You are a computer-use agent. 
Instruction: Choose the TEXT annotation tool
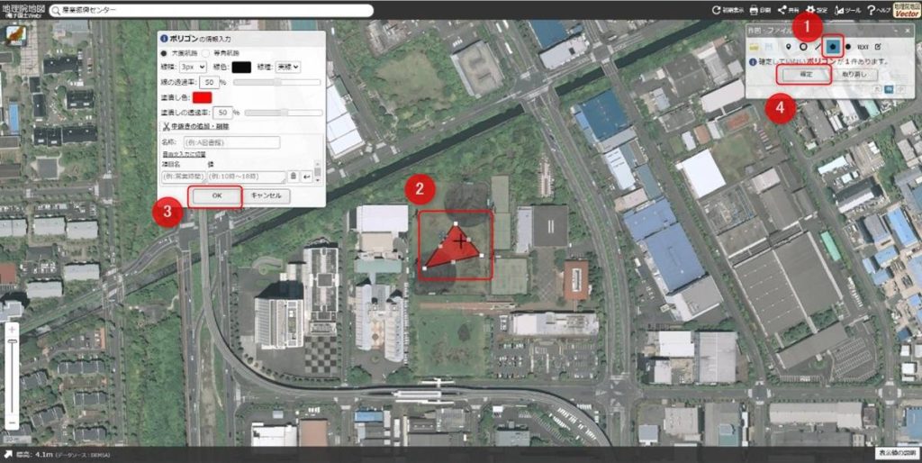click(x=863, y=47)
